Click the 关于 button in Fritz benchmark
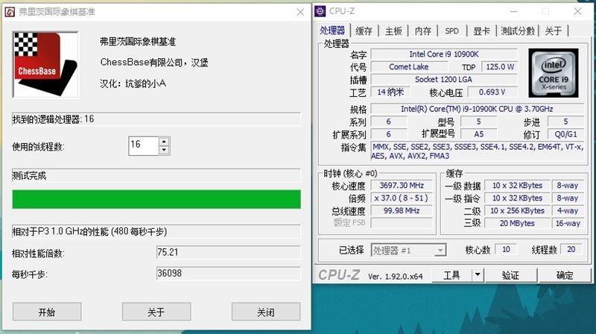Viewport: 596px width, 334px height. pos(156,312)
